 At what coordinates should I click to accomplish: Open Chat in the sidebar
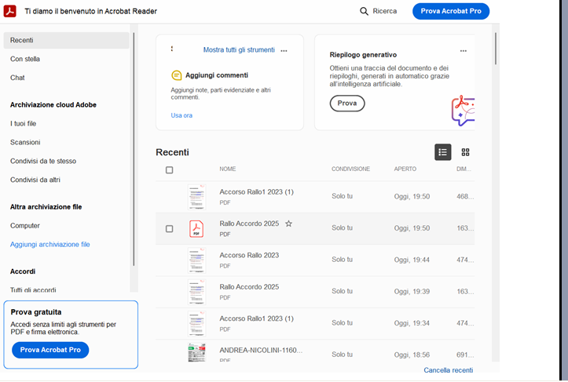17,78
